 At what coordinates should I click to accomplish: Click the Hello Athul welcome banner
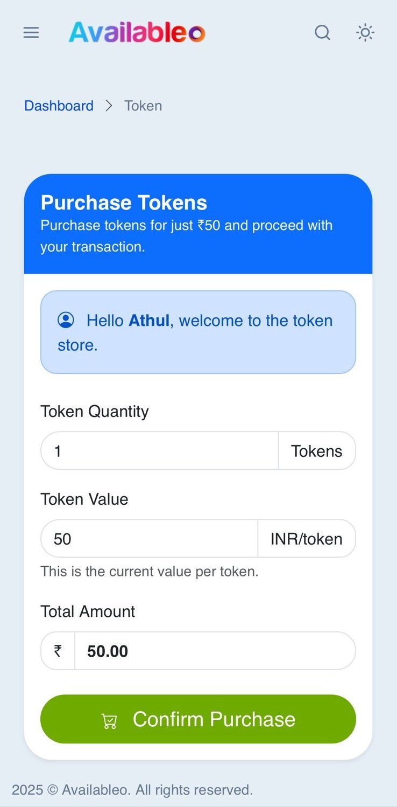pyautogui.click(x=198, y=332)
